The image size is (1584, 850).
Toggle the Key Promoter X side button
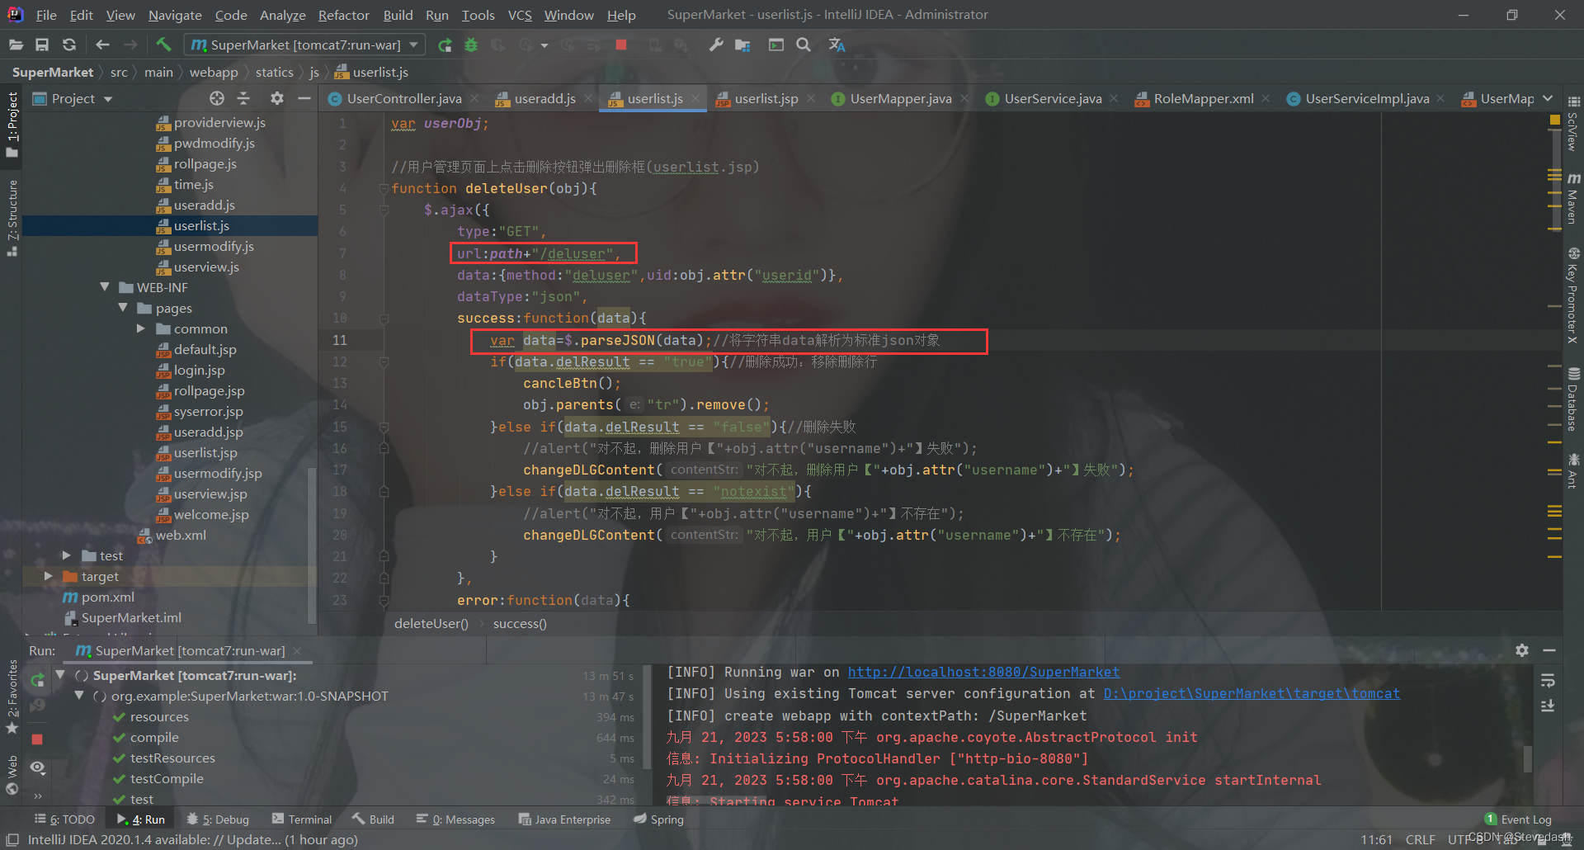click(x=1573, y=295)
